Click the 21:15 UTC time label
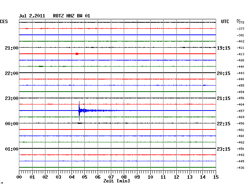Image resolution: width=246 pixels, height=187 pixels. pos(224,98)
